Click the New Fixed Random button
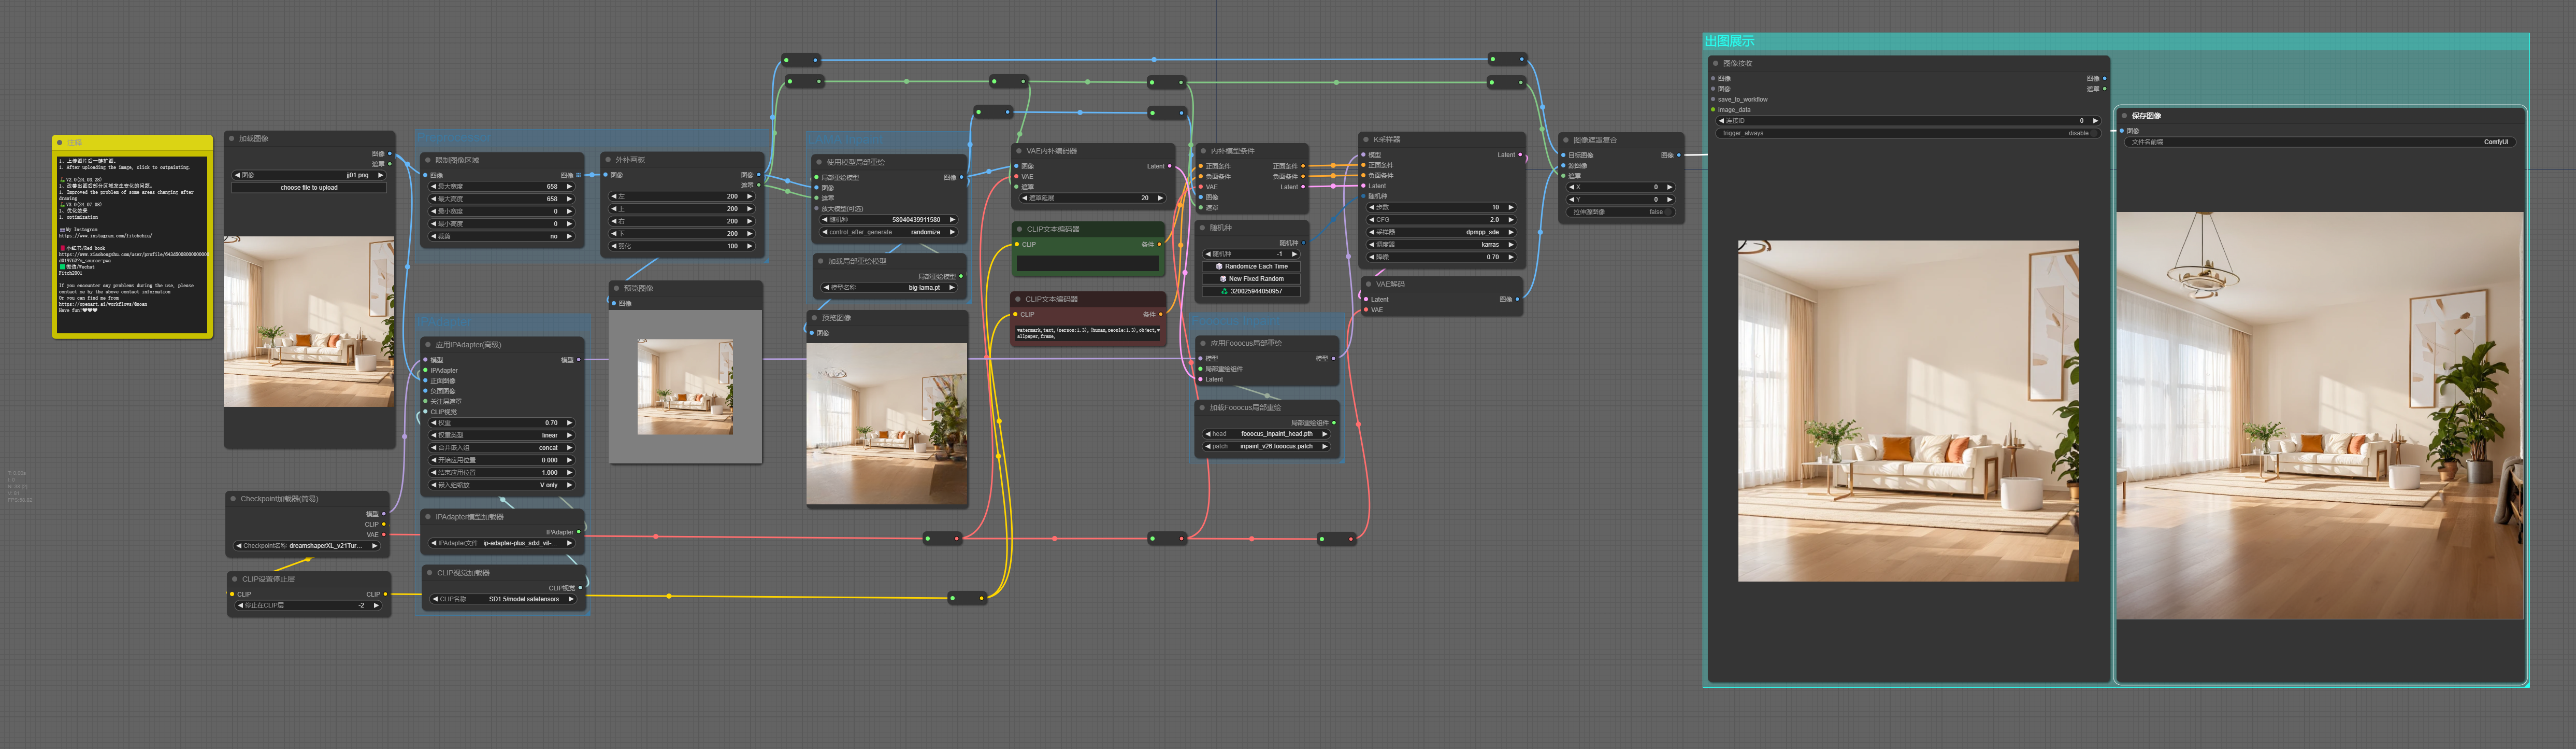Image resolution: width=2576 pixels, height=749 pixels. click(1252, 279)
